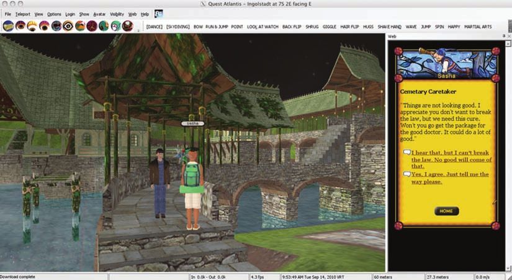Open the View menu
512x280 pixels.
point(38,14)
